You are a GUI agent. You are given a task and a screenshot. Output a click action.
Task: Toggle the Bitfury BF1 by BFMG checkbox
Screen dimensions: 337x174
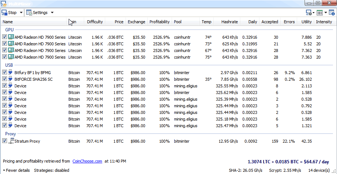[4, 73]
